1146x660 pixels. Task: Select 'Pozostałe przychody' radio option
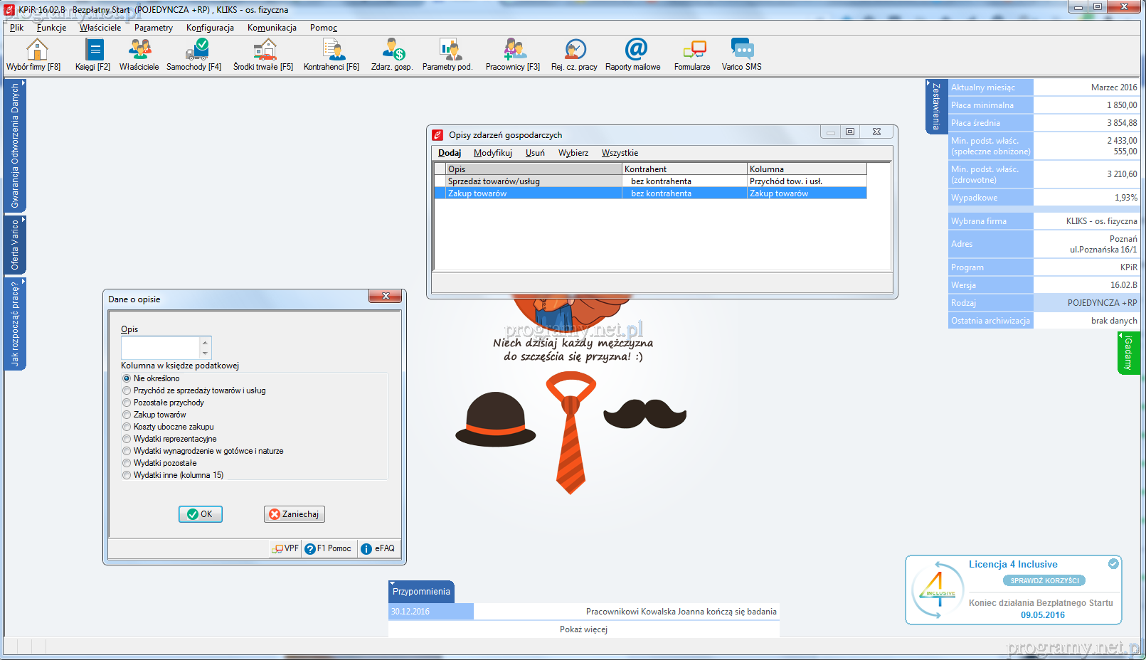pyautogui.click(x=127, y=403)
